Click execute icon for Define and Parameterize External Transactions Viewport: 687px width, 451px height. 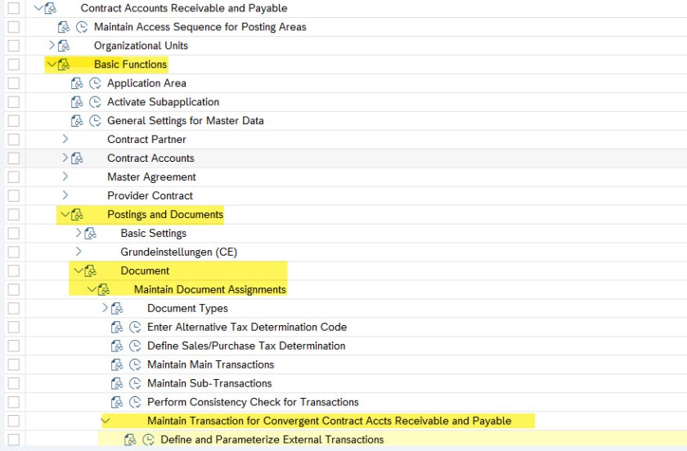[148, 440]
